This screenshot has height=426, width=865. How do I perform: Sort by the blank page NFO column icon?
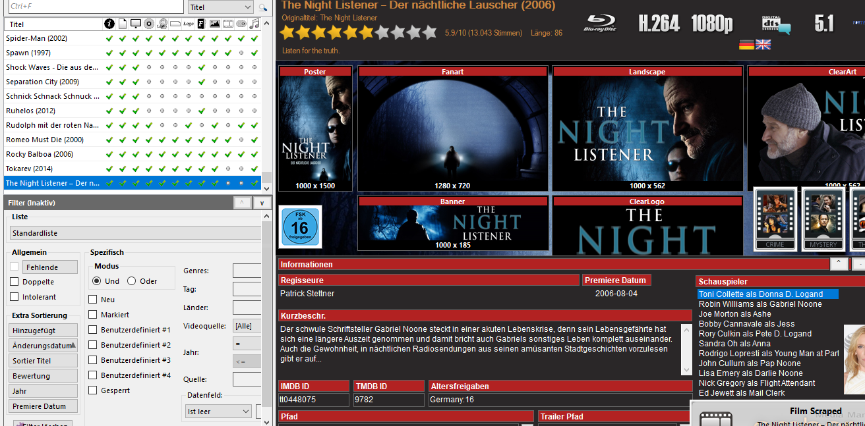[123, 24]
